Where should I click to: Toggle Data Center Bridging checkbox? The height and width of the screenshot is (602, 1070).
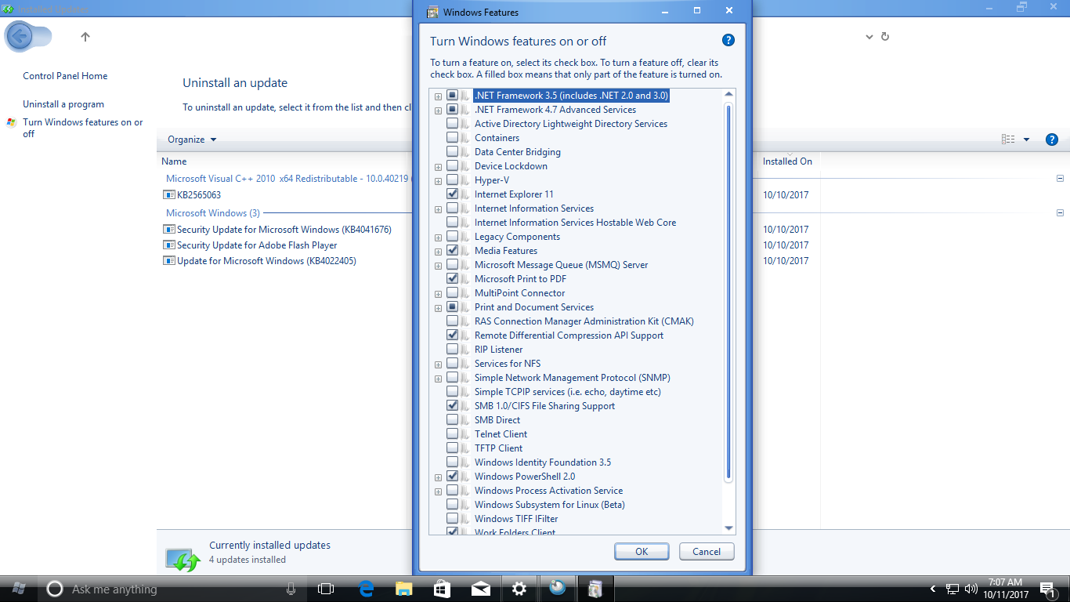click(x=453, y=152)
